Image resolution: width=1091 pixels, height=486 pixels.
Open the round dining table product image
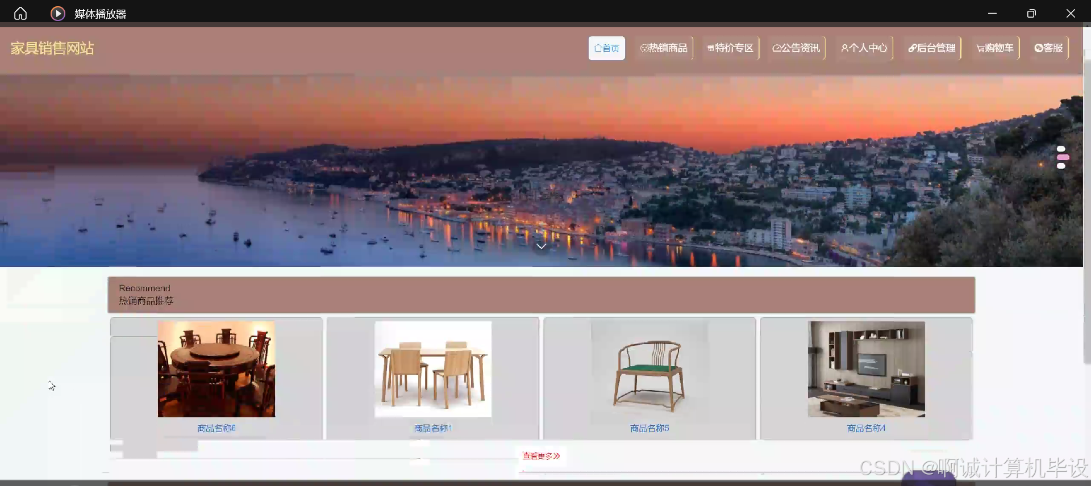click(216, 369)
